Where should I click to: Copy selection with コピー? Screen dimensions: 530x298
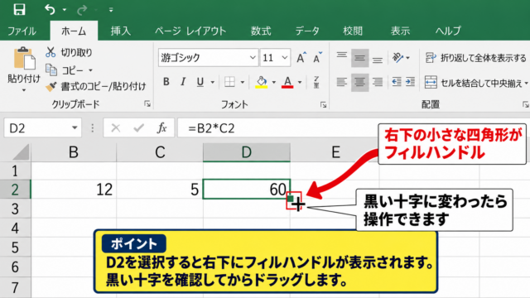[65, 70]
